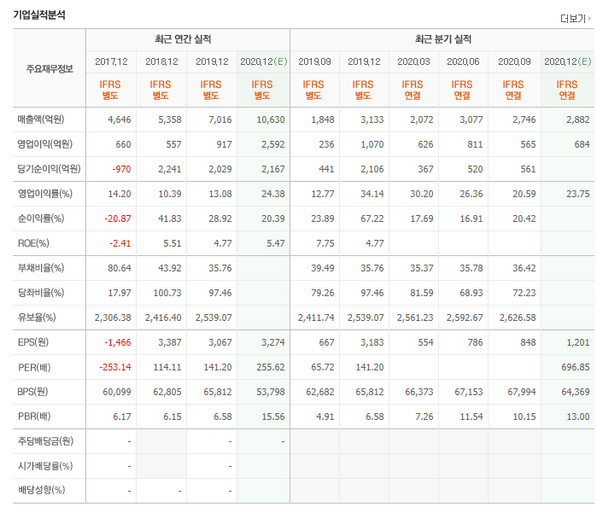Select the 영업이익(억원) row label
Screen dimensions: 597x507
click(45, 144)
